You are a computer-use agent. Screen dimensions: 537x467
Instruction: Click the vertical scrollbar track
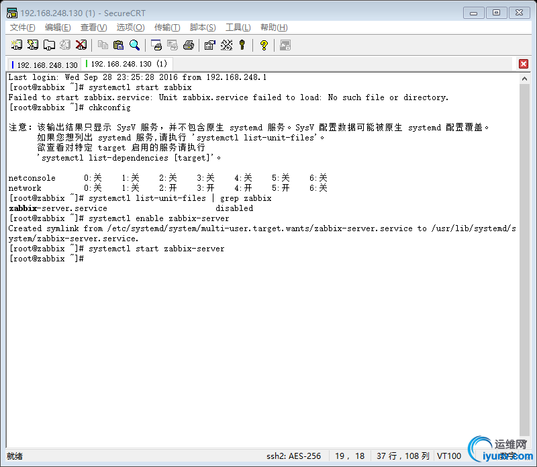pos(524,261)
